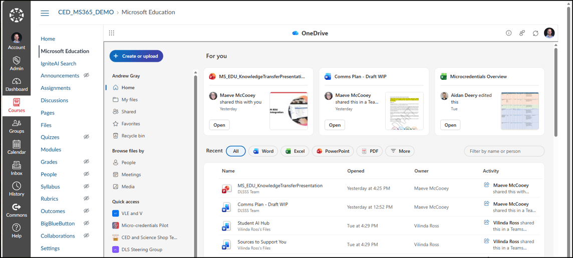573x258 pixels.
Task: Toggle visibility eye next to Collaborations
Action: (x=86, y=236)
